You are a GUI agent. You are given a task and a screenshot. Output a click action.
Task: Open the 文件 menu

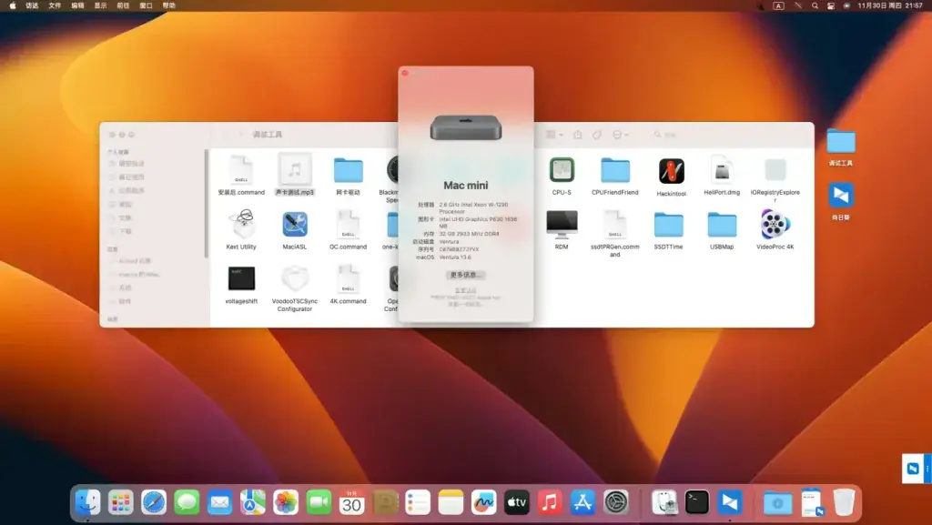(x=55, y=5)
